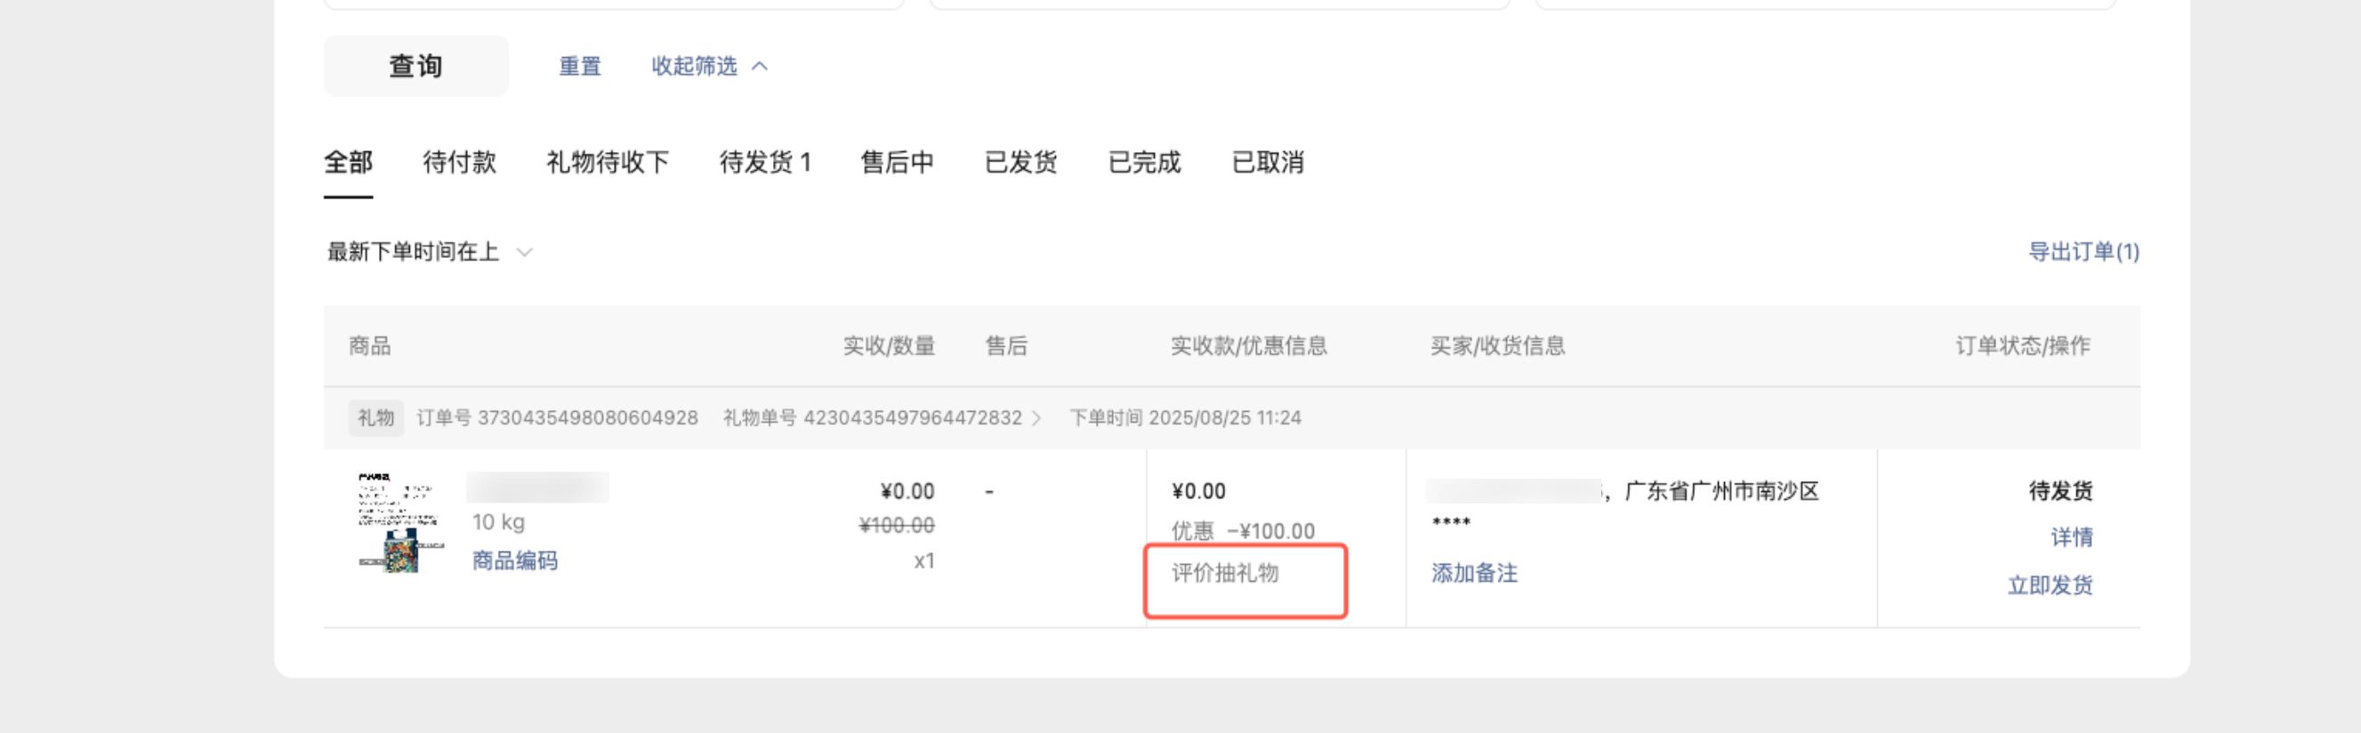Click the product thumbnail image
2361x733 pixels.
click(x=399, y=522)
